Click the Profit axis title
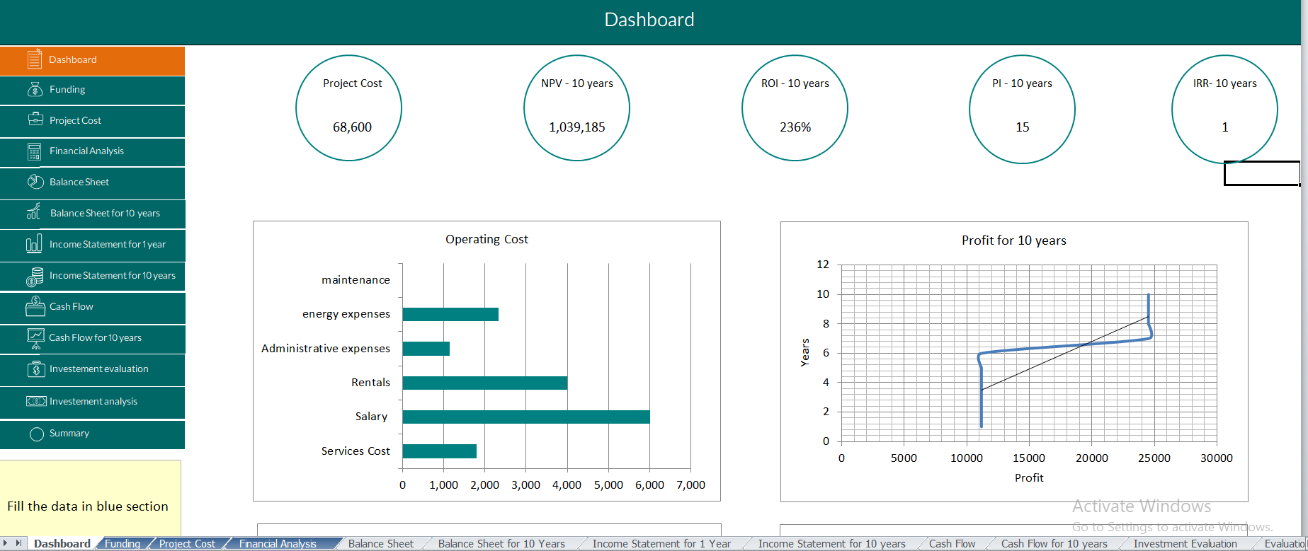The height and width of the screenshot is (551, 1308). 1029,477
